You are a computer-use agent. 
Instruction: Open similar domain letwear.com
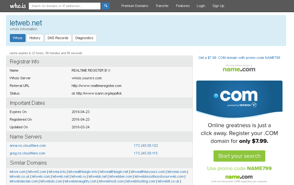point(177,172)
